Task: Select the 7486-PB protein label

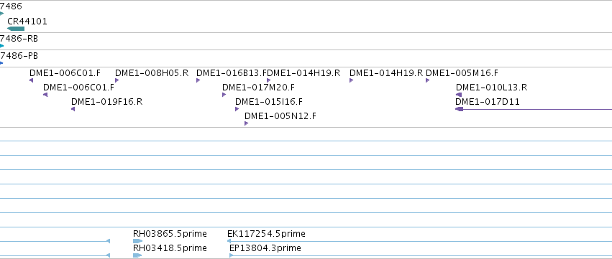Action: tap(19, 56)
